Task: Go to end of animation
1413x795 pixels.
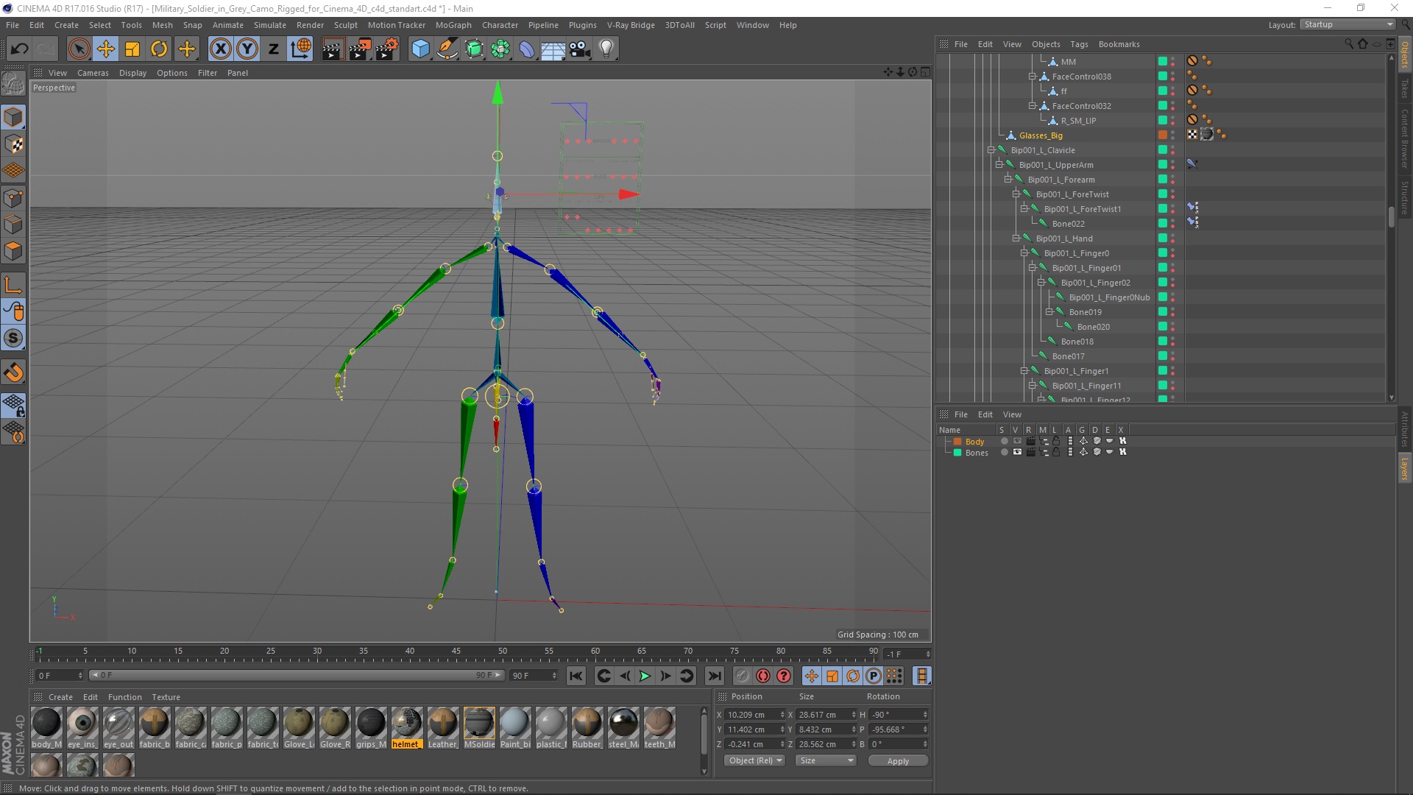Action: 715,676
